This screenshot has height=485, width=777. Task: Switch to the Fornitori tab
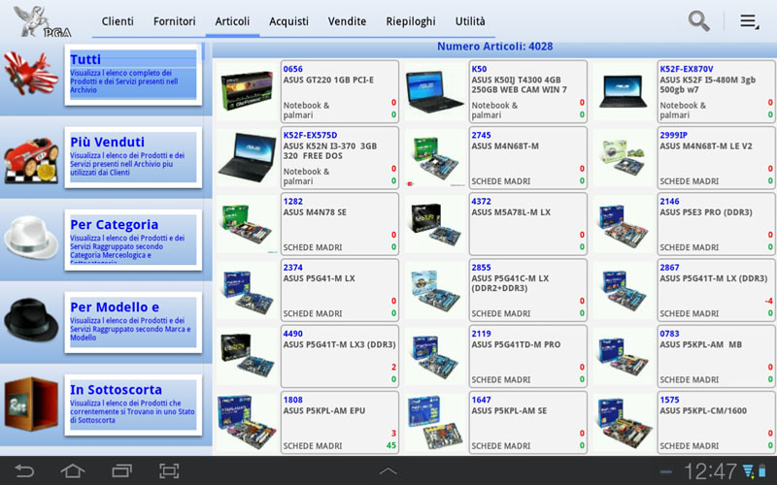coord(175,21)
